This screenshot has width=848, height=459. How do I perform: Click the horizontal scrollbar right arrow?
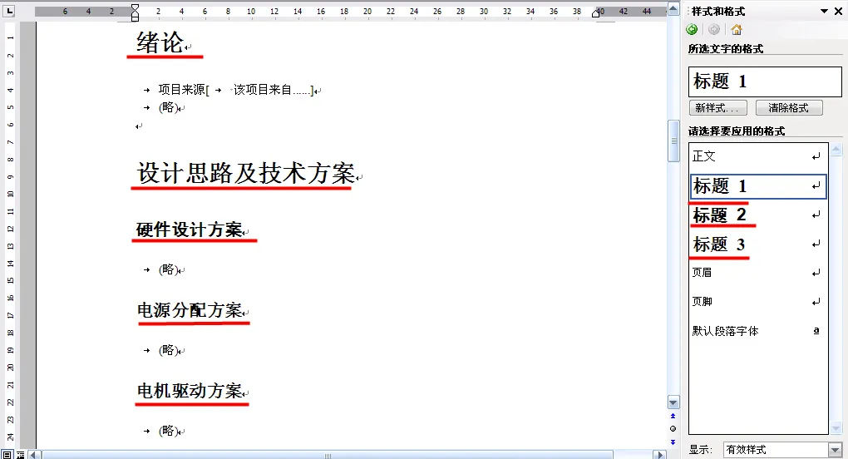[x=659, y=455]
